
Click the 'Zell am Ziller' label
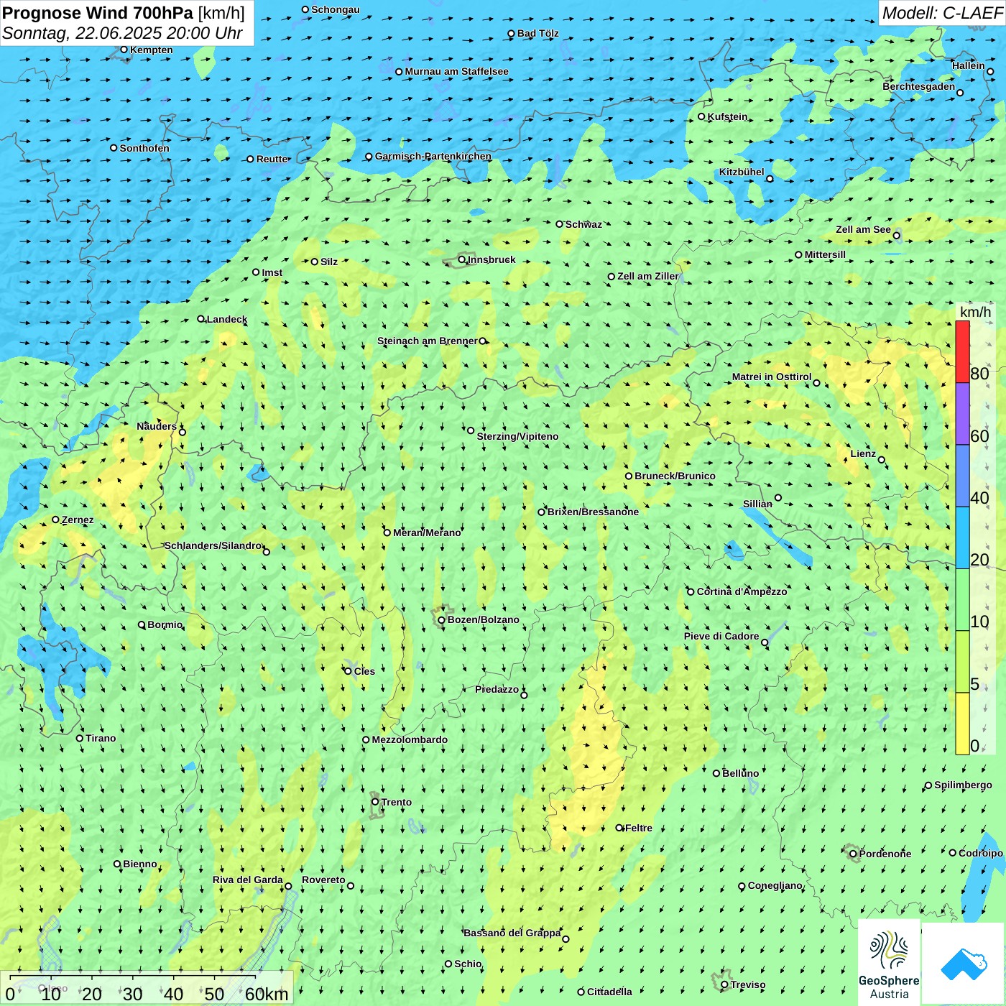pos(647,276)
